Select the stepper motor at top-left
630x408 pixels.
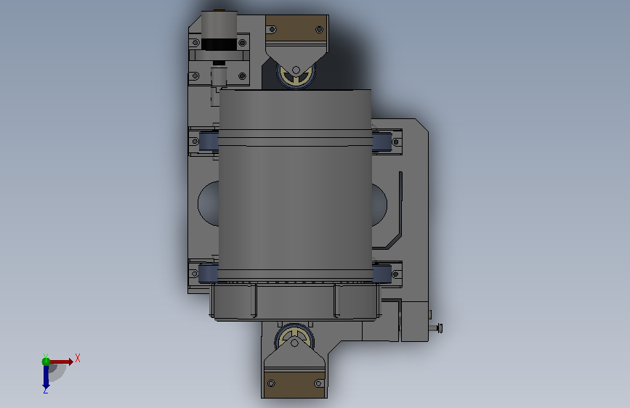[219, 30]
